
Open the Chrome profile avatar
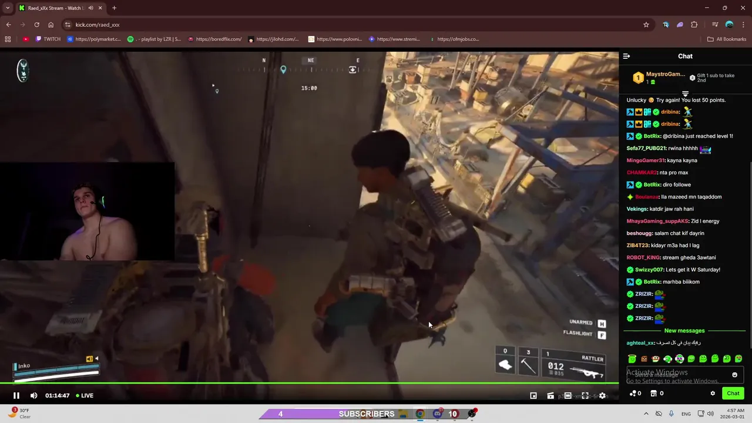[x=729, y=25]
